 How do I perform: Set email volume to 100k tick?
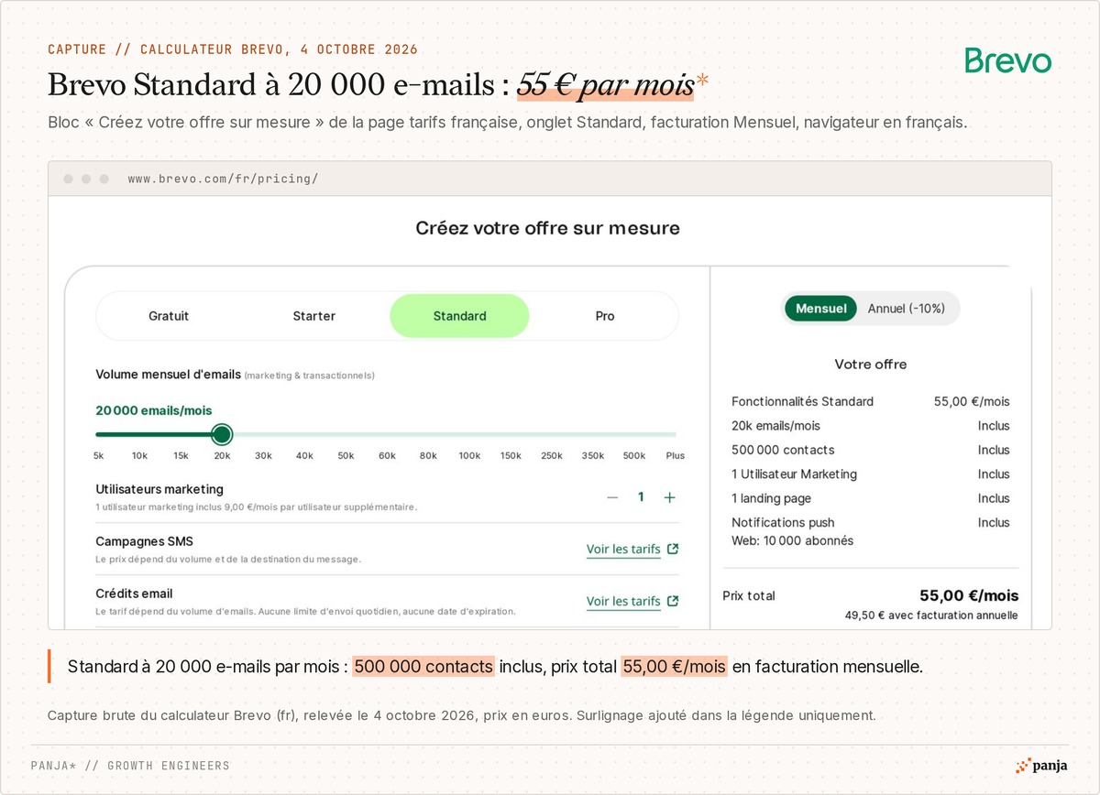coord(469,455)
